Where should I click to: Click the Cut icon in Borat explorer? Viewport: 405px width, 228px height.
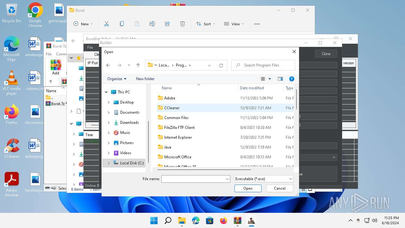click(x=107, y=24)
